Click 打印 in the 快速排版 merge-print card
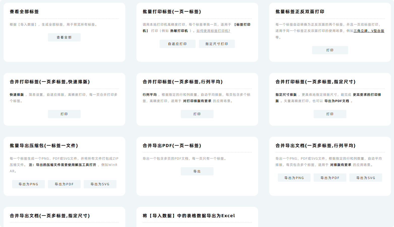The image size is (394, 227). (x=64, y=114)
